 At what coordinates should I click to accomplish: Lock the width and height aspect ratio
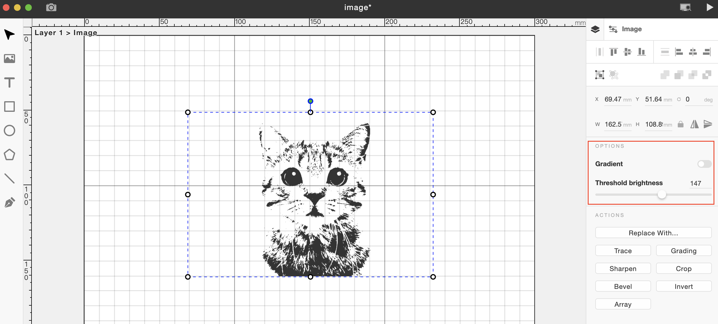tap(681, 125)
